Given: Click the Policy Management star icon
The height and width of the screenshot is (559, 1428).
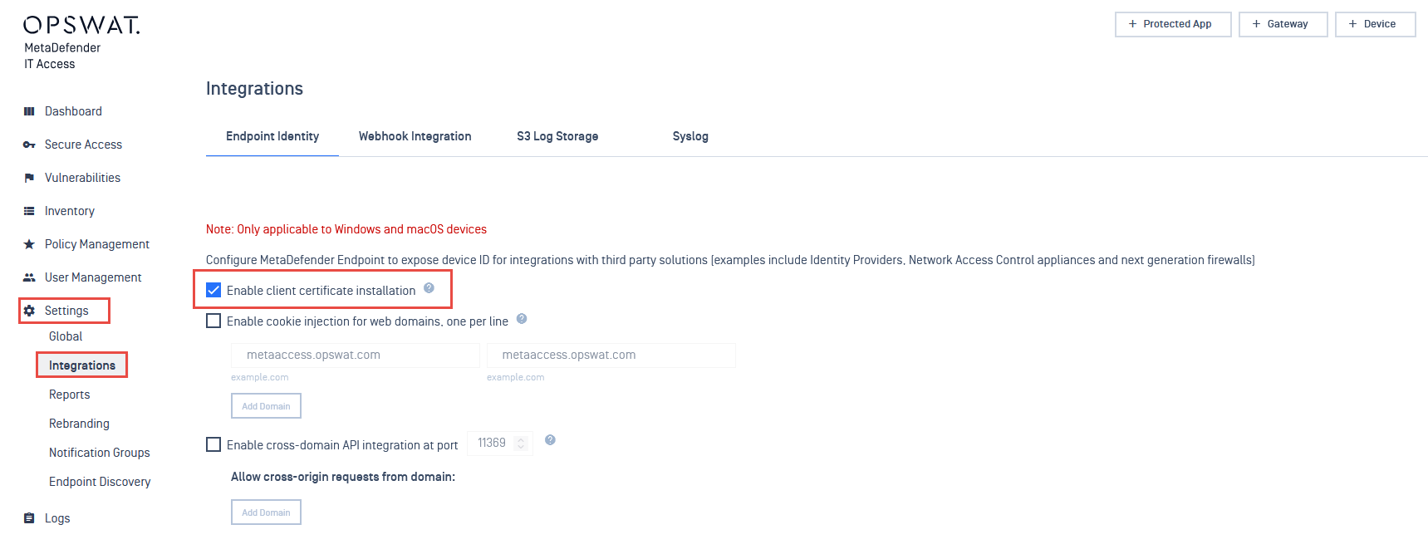Looking at the screenshot, I should click(29, 244).
